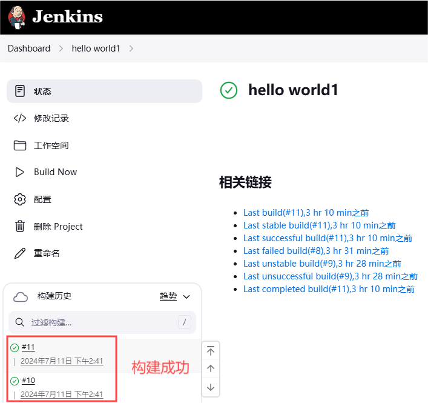
Task: Click the code brackets icon for 修改记录
Action: pyautogui.click(x=19, y=118)
